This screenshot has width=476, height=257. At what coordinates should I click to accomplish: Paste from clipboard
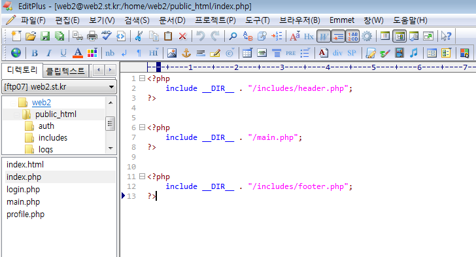(168, 36)
